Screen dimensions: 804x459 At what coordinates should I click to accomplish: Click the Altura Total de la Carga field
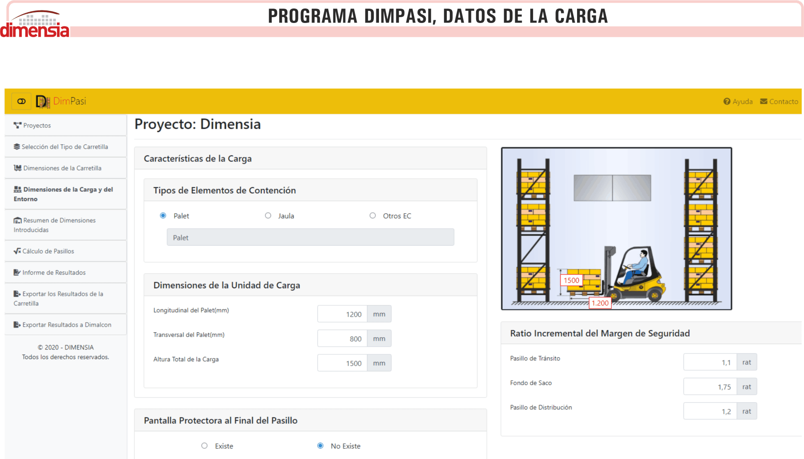(x=343, y=363)
